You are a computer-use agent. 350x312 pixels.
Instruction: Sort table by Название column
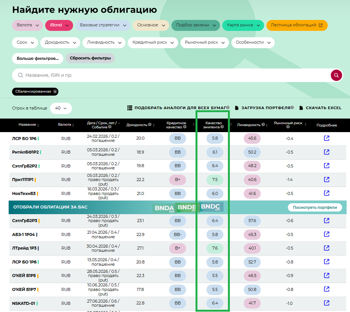point(29,125)
